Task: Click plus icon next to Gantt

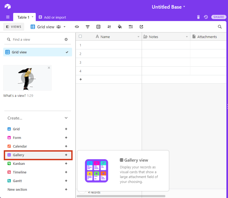Action: coord(66,181)
